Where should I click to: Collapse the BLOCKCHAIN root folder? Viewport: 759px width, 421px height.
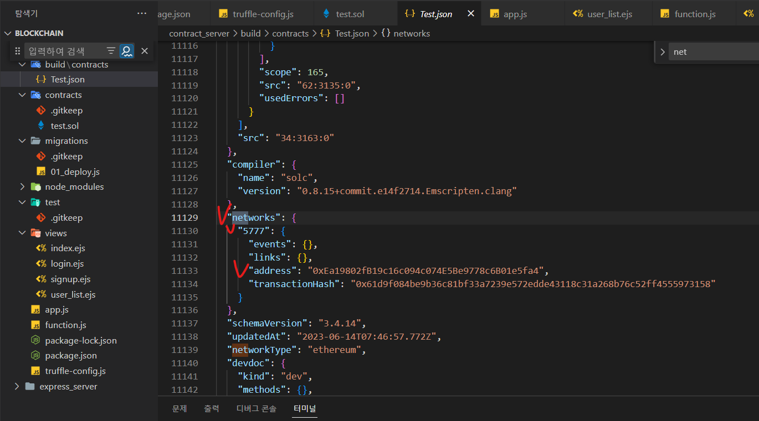(8, 33)
